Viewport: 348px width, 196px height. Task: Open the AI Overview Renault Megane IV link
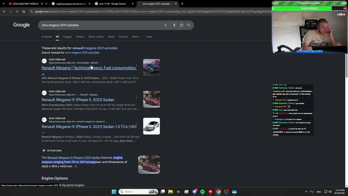point(74,158)
